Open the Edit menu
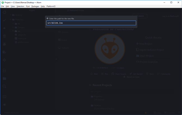The image size is (182, 115). point(7,6)
